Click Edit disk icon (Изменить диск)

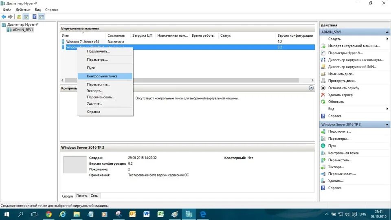(323, 74)
